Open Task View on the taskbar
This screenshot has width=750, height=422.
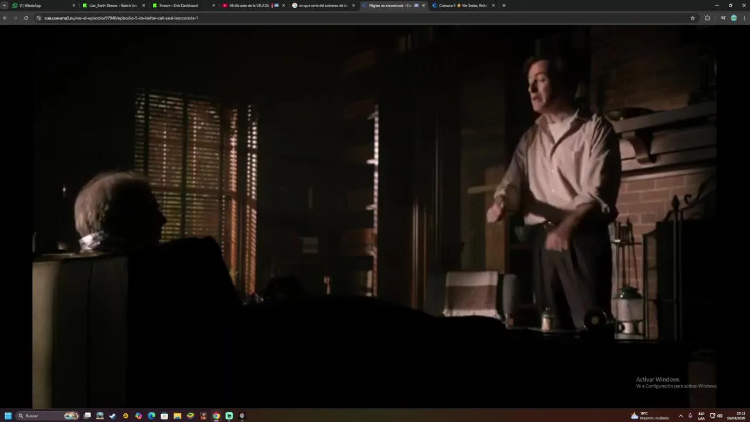point(87,416)
